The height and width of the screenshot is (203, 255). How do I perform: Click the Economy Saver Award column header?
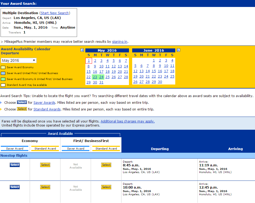click(x=15, y=148)
